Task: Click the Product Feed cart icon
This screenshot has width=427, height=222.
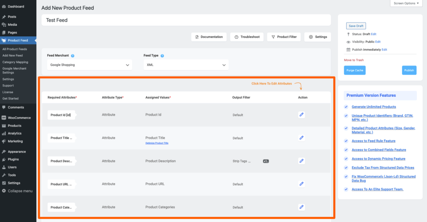Action: 4,40
